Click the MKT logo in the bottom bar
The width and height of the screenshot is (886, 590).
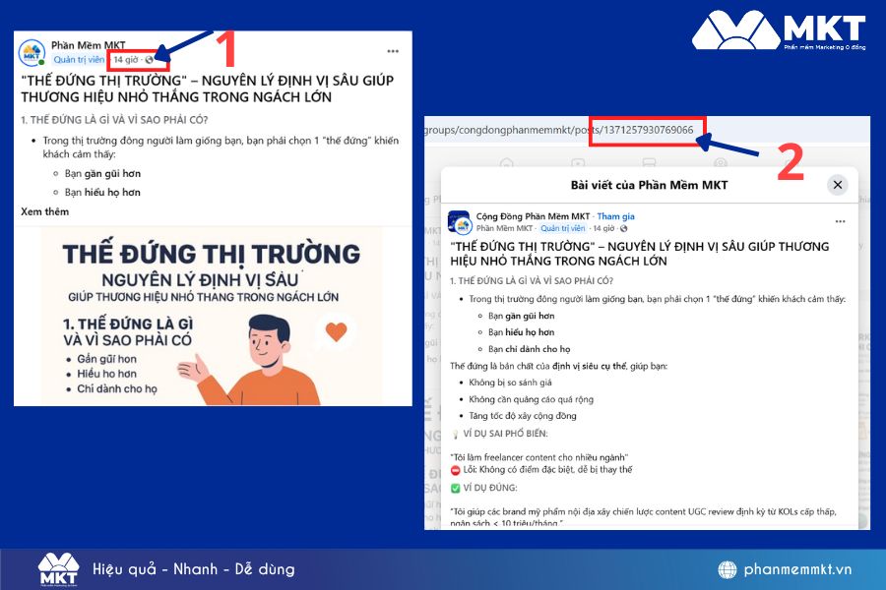[59, 569]
